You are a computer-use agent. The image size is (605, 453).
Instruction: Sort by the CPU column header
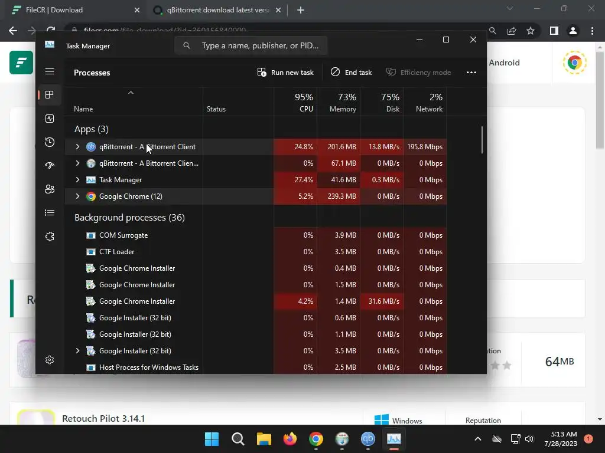pos(295,101)
